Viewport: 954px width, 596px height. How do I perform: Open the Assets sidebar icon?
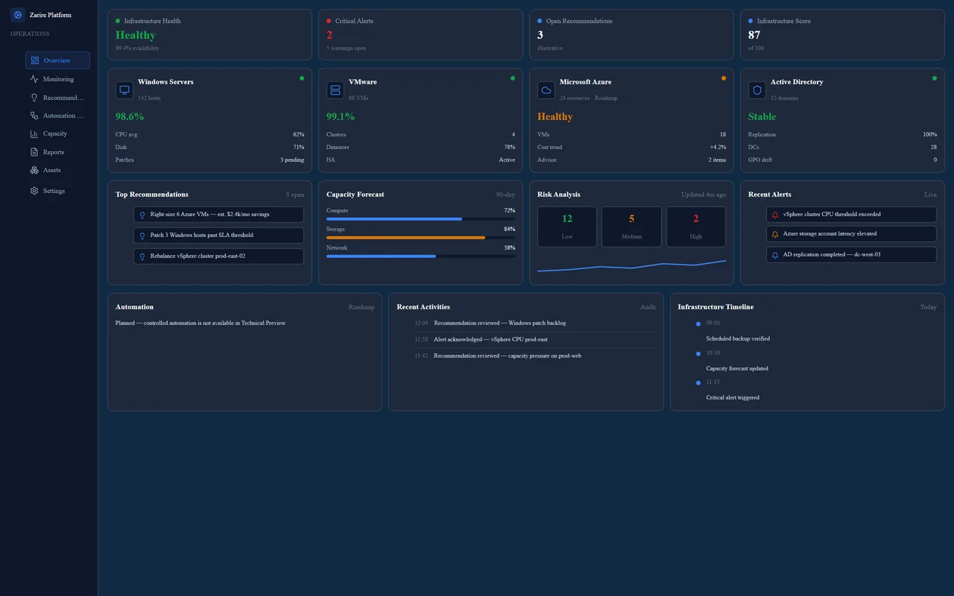34,170
